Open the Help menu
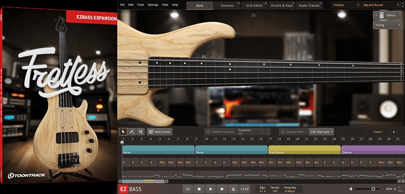Screen dimensions: 405x194 (175, 5)
